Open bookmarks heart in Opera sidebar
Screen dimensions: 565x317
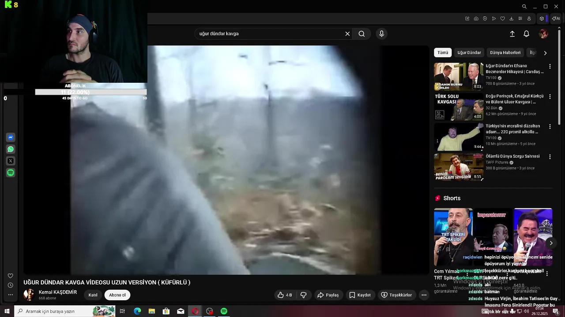click(11, 276)
